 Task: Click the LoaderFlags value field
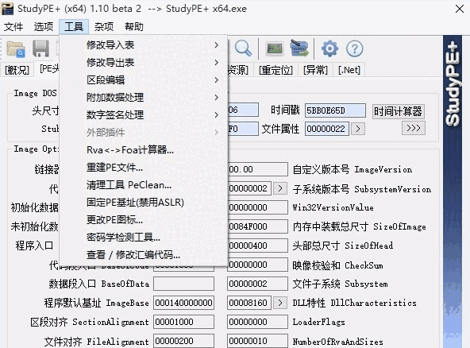(x=257, y=322)
